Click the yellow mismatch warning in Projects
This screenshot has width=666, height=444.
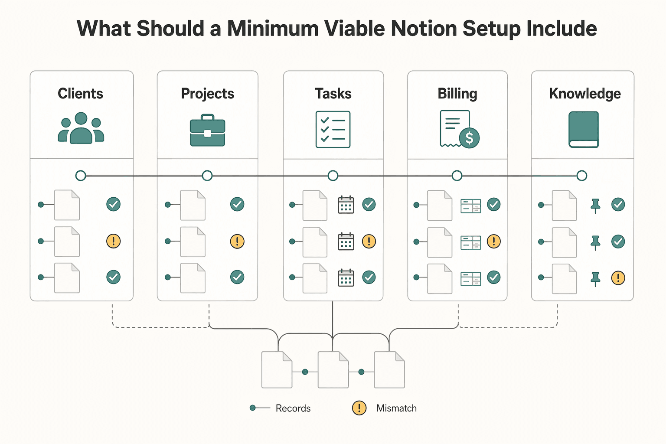click(x=237, y=241)
